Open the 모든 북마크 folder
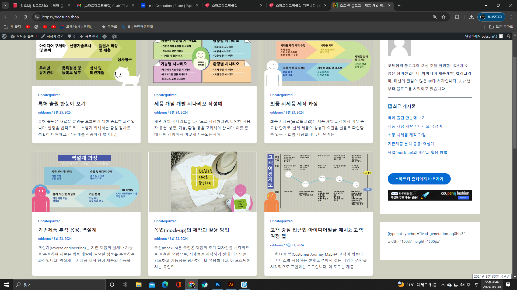517x290 pixels. tap(501, 27)
